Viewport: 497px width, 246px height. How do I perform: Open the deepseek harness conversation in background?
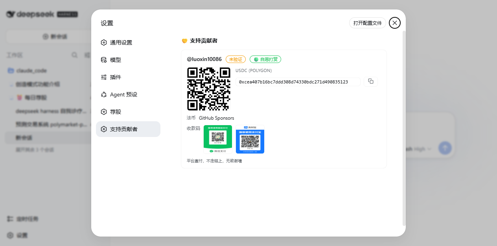(51, 111)
